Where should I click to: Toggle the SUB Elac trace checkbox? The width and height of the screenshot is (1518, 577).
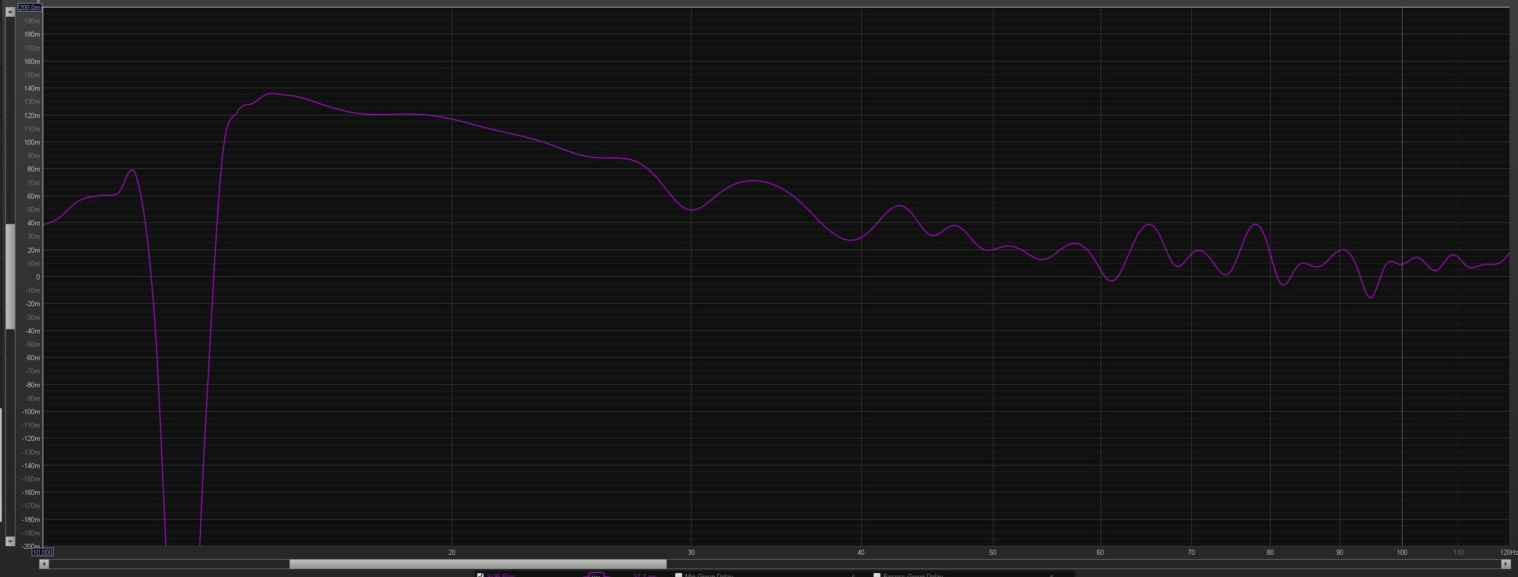(480, 575)
